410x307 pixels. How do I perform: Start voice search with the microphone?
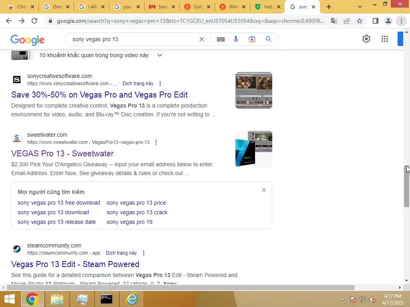[x=235, y=39]
